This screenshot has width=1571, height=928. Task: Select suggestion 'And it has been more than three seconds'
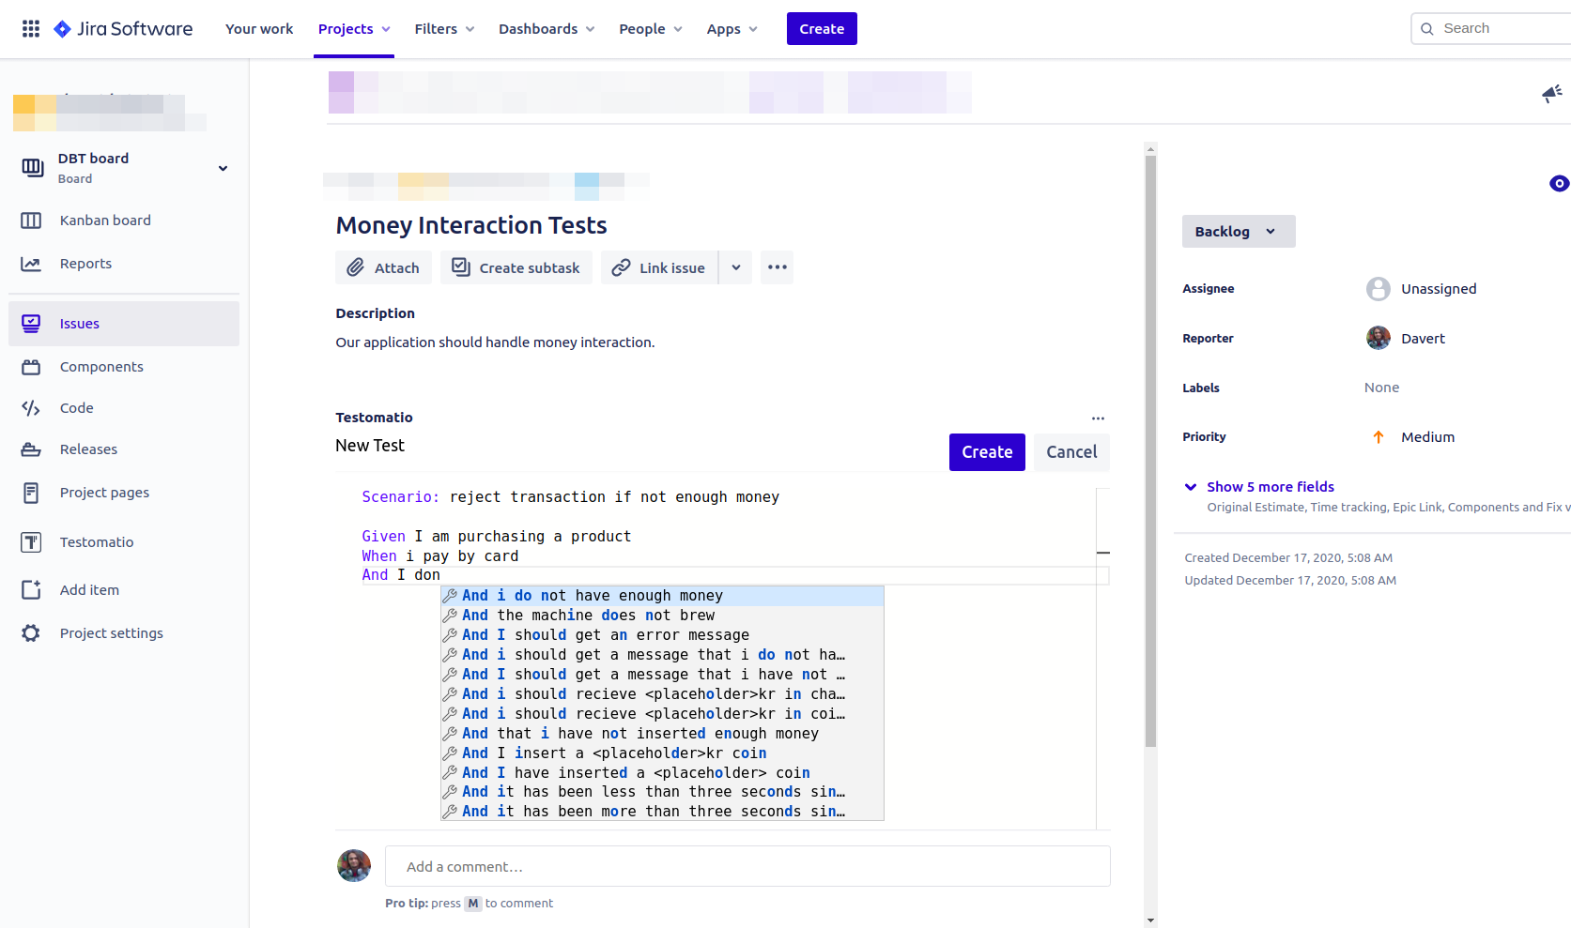[x=662, y=812]
